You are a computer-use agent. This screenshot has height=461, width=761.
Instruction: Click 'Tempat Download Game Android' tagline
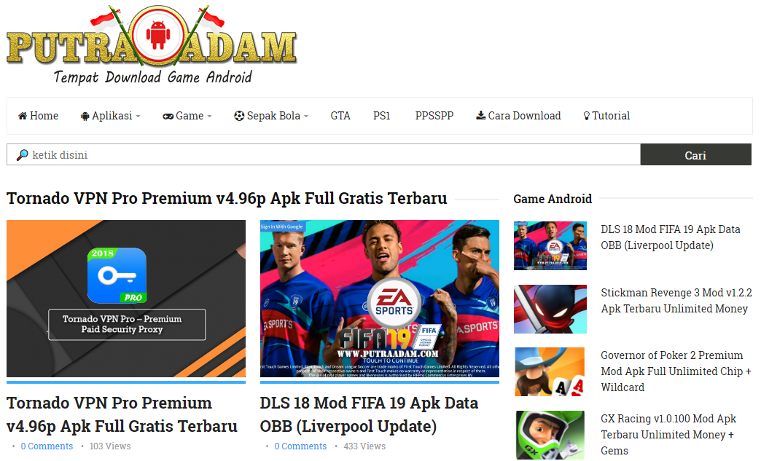point(153,77)
